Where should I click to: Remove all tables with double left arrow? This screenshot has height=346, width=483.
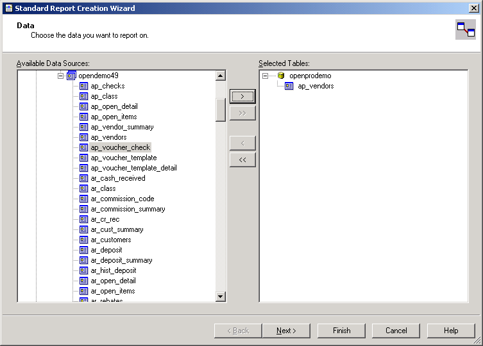coord(242,160)
